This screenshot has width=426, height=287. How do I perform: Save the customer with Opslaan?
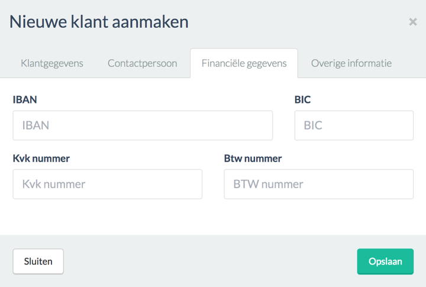click(385, 262)
